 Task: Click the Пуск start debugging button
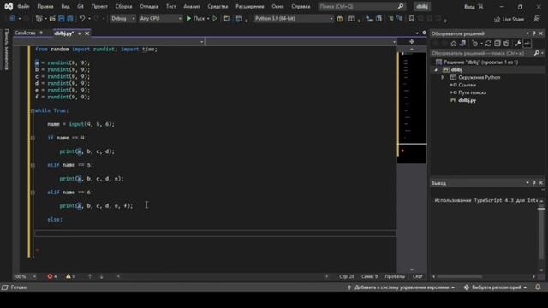(195, 19)
